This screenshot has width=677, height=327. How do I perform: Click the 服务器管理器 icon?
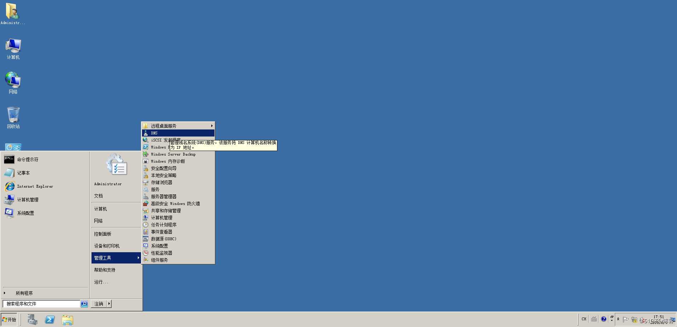pos(146,196)
